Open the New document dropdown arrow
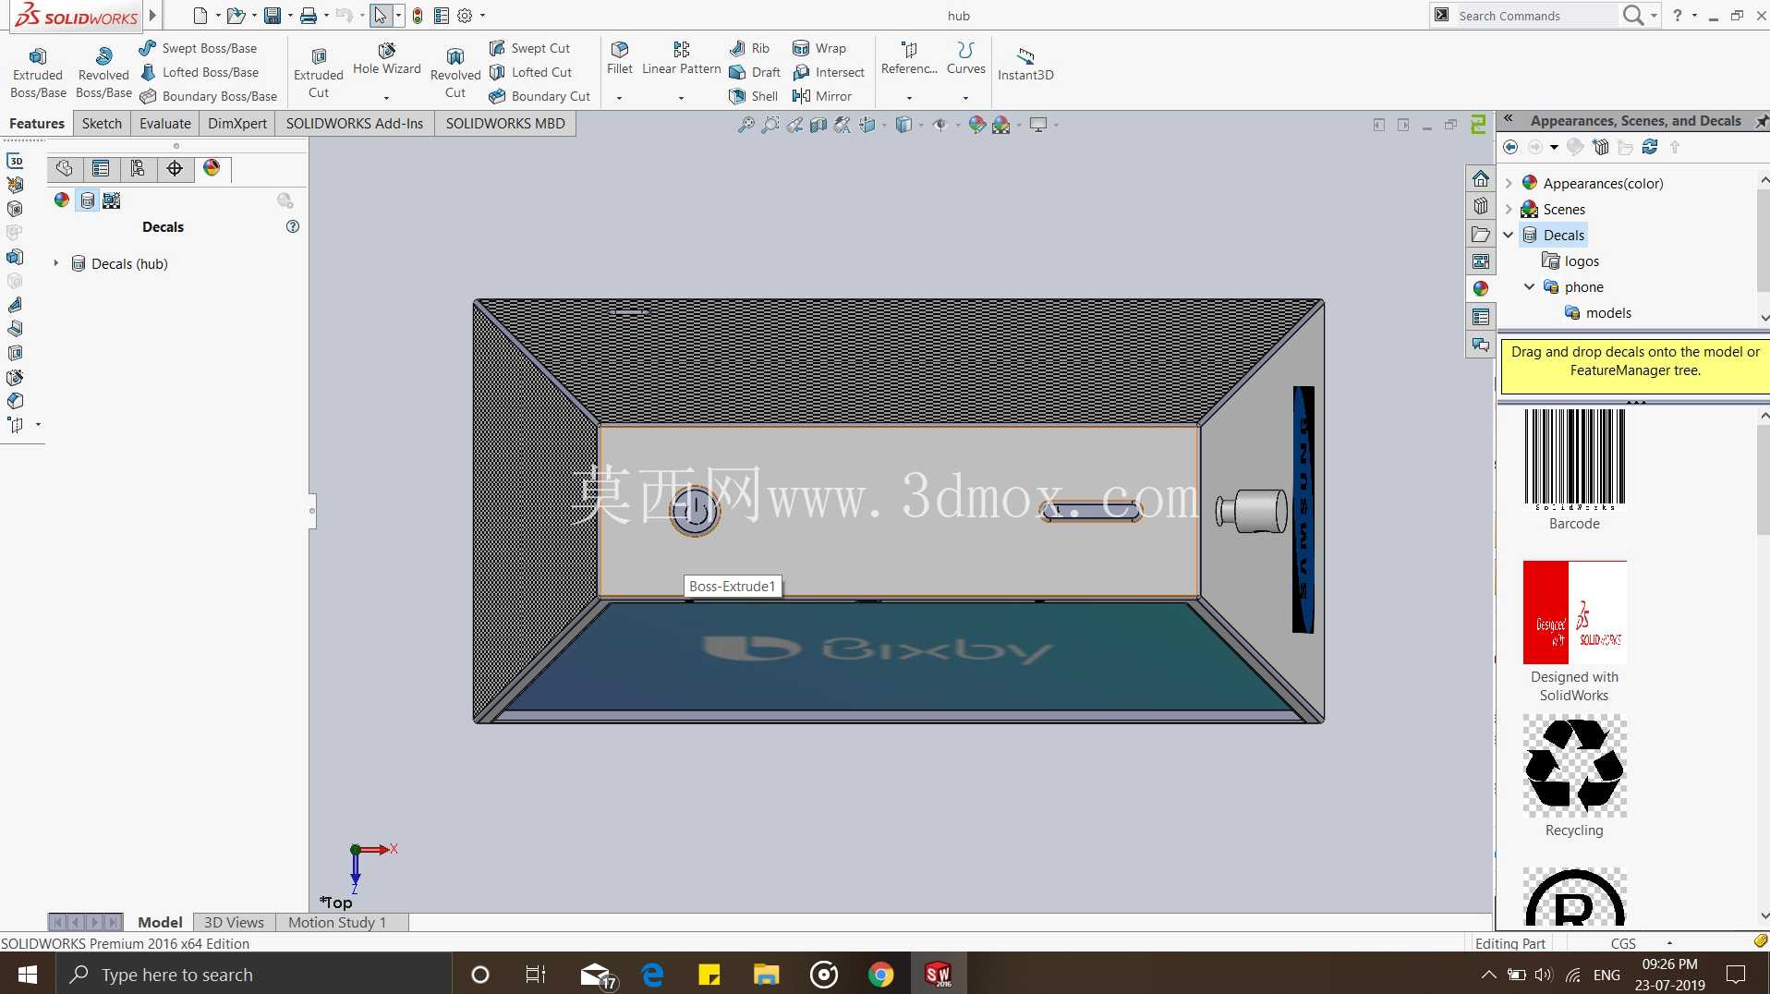The height and width of the screenshot is (994, 1770). 218,16
